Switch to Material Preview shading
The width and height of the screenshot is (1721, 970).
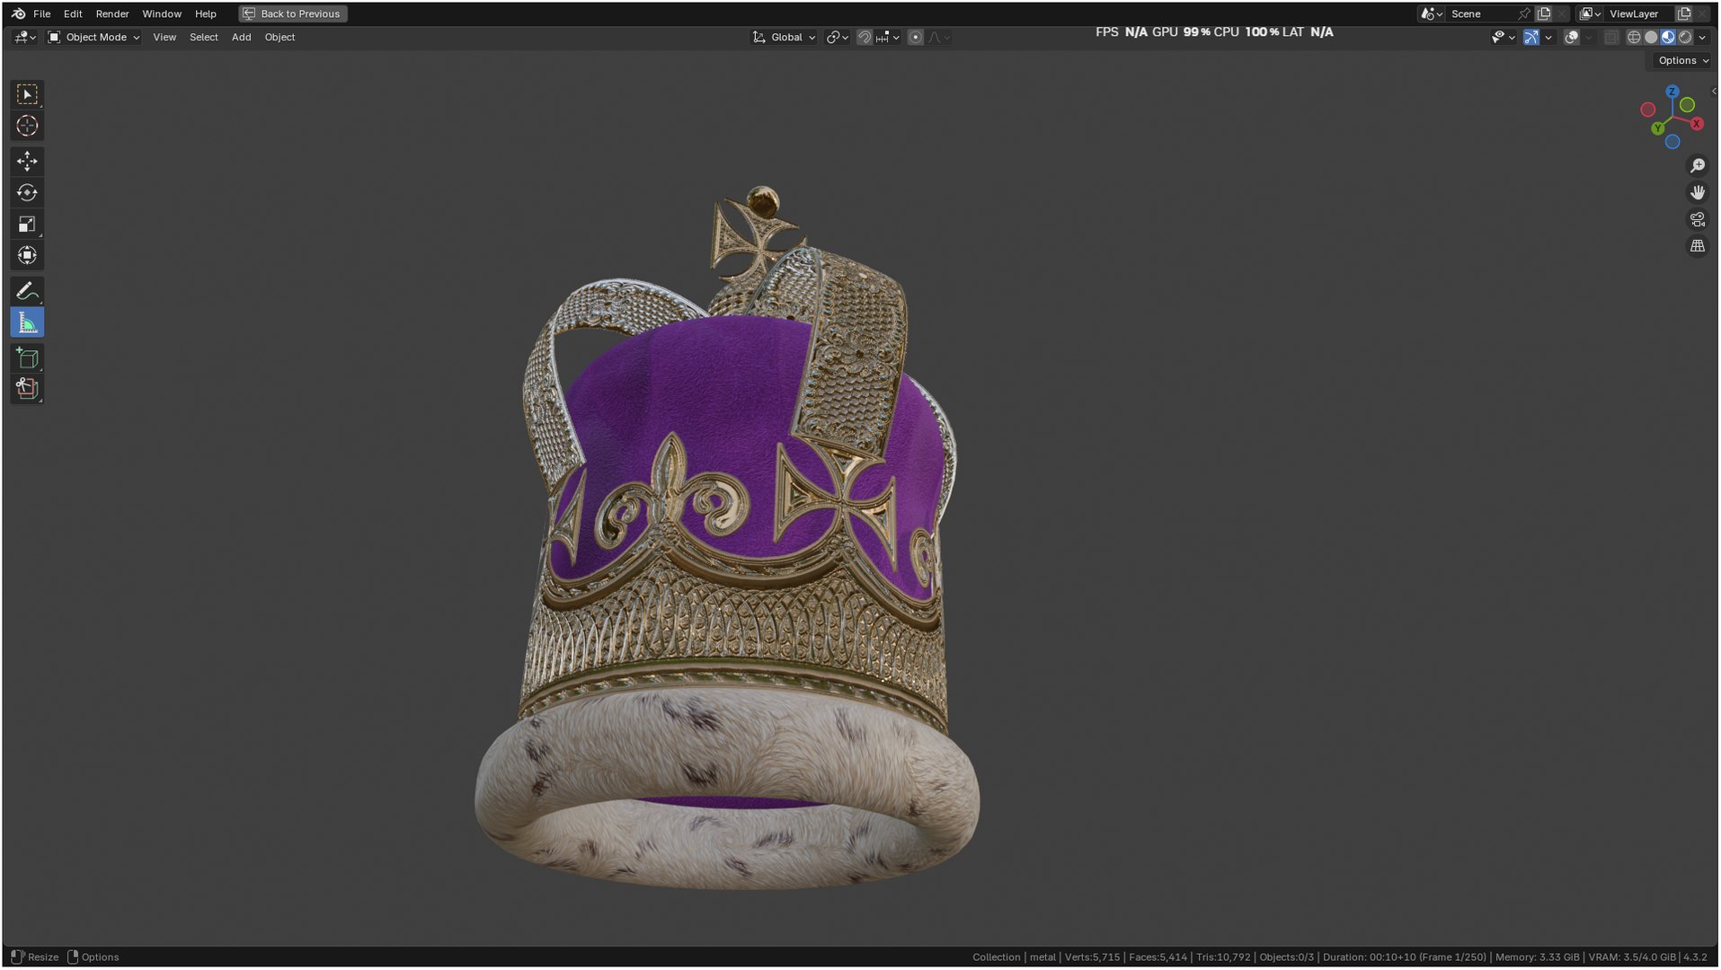1669,37
